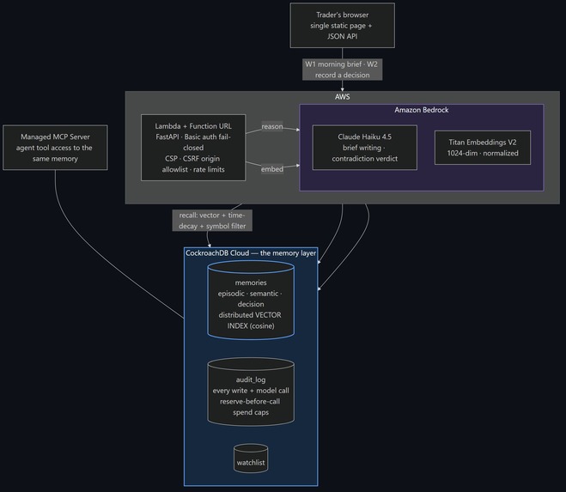Viewport: 566px width, 492px height.
Task: Click the audit_log database cylinder
Action: point(251,392)
